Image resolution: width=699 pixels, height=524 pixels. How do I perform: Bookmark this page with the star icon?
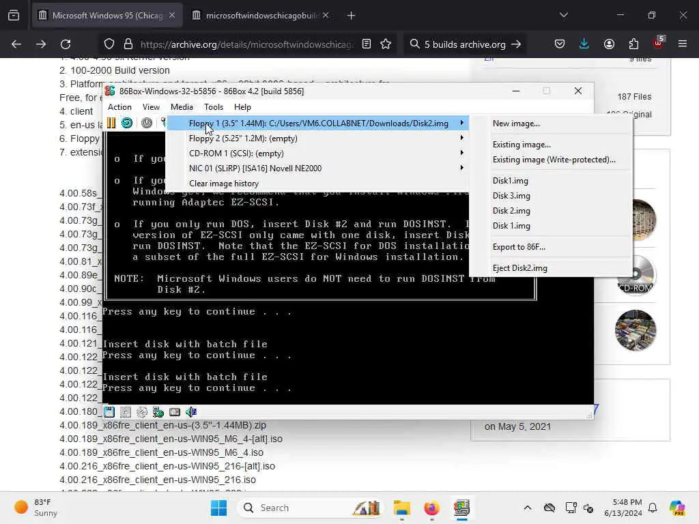(x=386, y=44)
